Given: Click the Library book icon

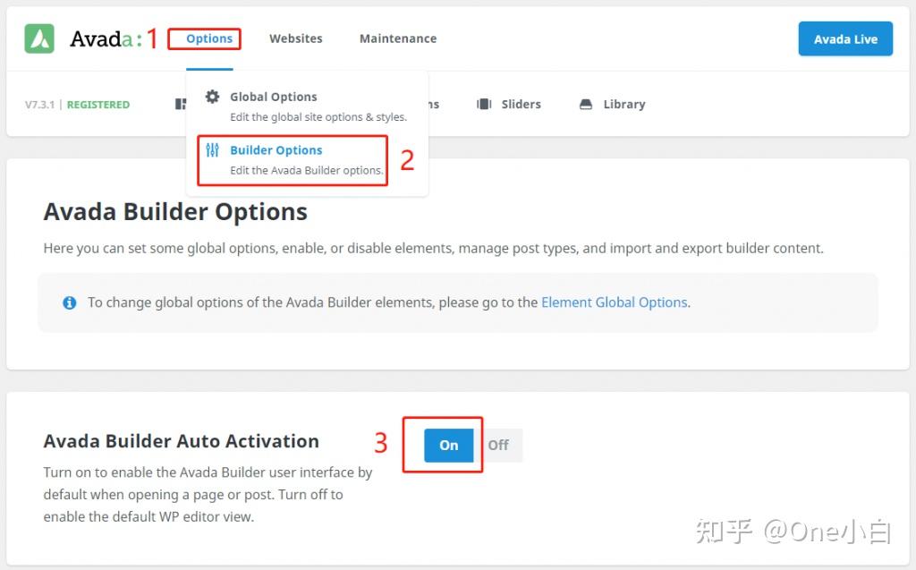Looking at the screenshot, I should [x=585, y=104].
